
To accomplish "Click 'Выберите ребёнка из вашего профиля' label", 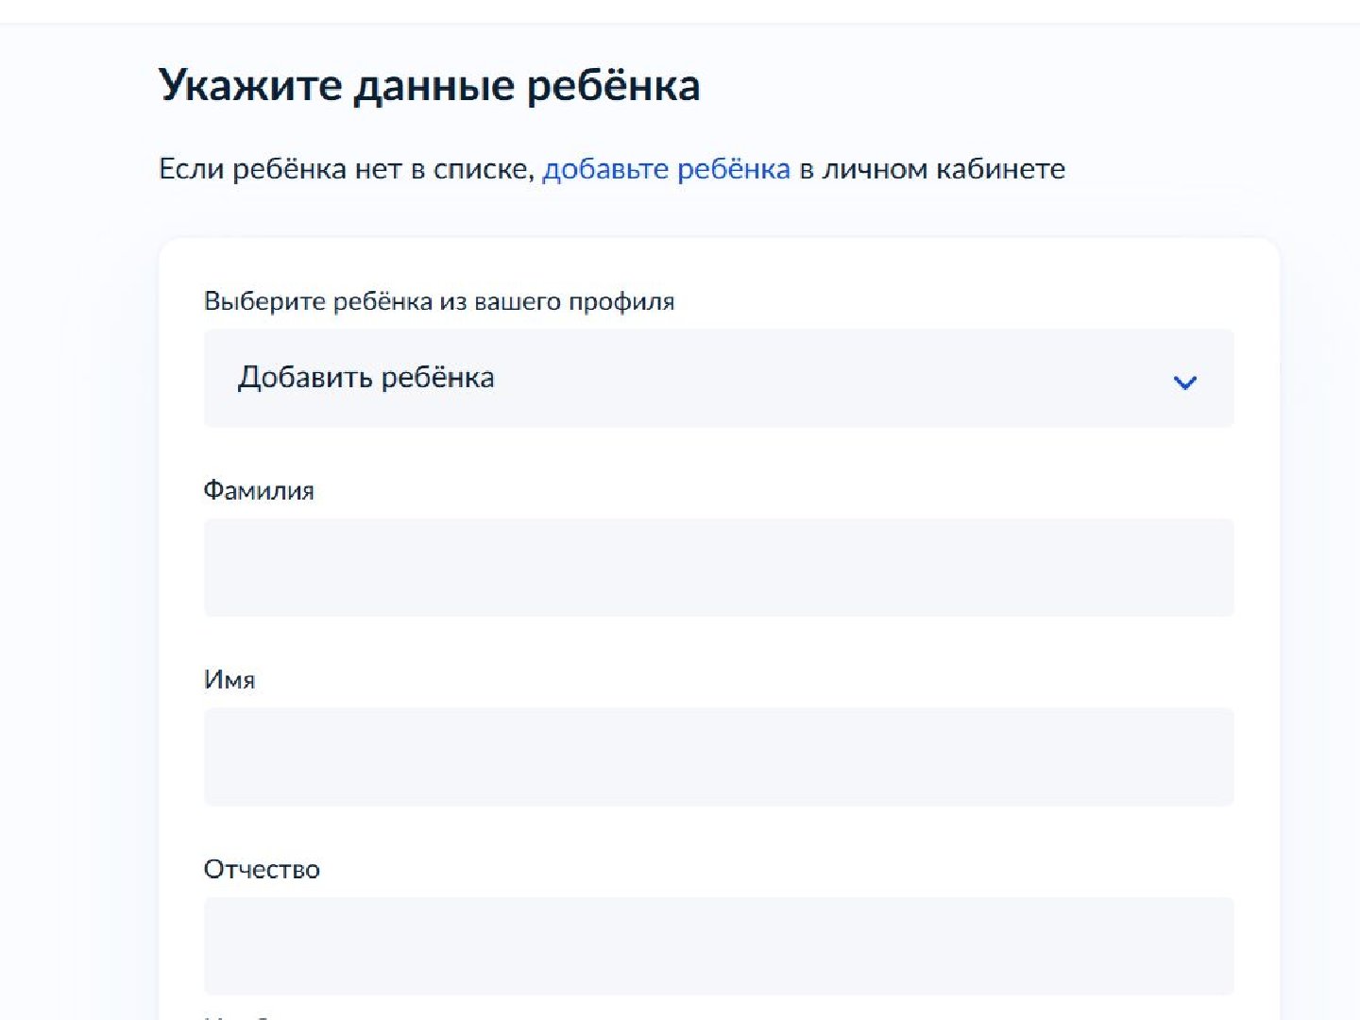I will [x=439, y=301].
